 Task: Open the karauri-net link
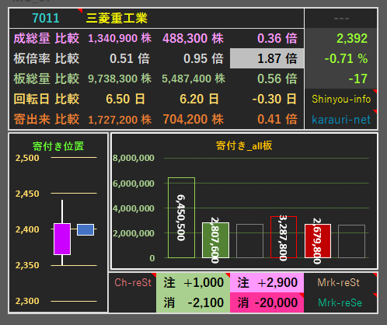click(x=341, y=120)
